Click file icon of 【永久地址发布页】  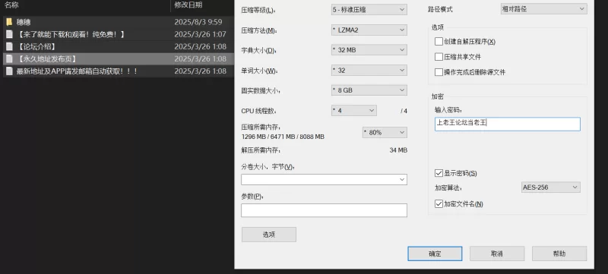(9, 59)
